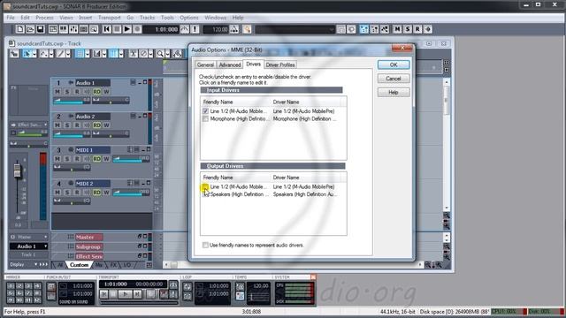
Task: Click the M global mute toolbar icon
Action: coord(397,29)
